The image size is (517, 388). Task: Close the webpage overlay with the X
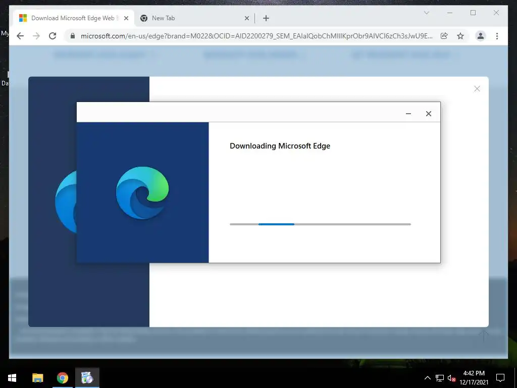tap(477, 88)
